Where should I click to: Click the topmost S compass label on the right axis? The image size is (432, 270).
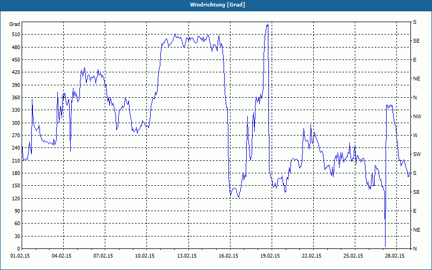[415, 22]
